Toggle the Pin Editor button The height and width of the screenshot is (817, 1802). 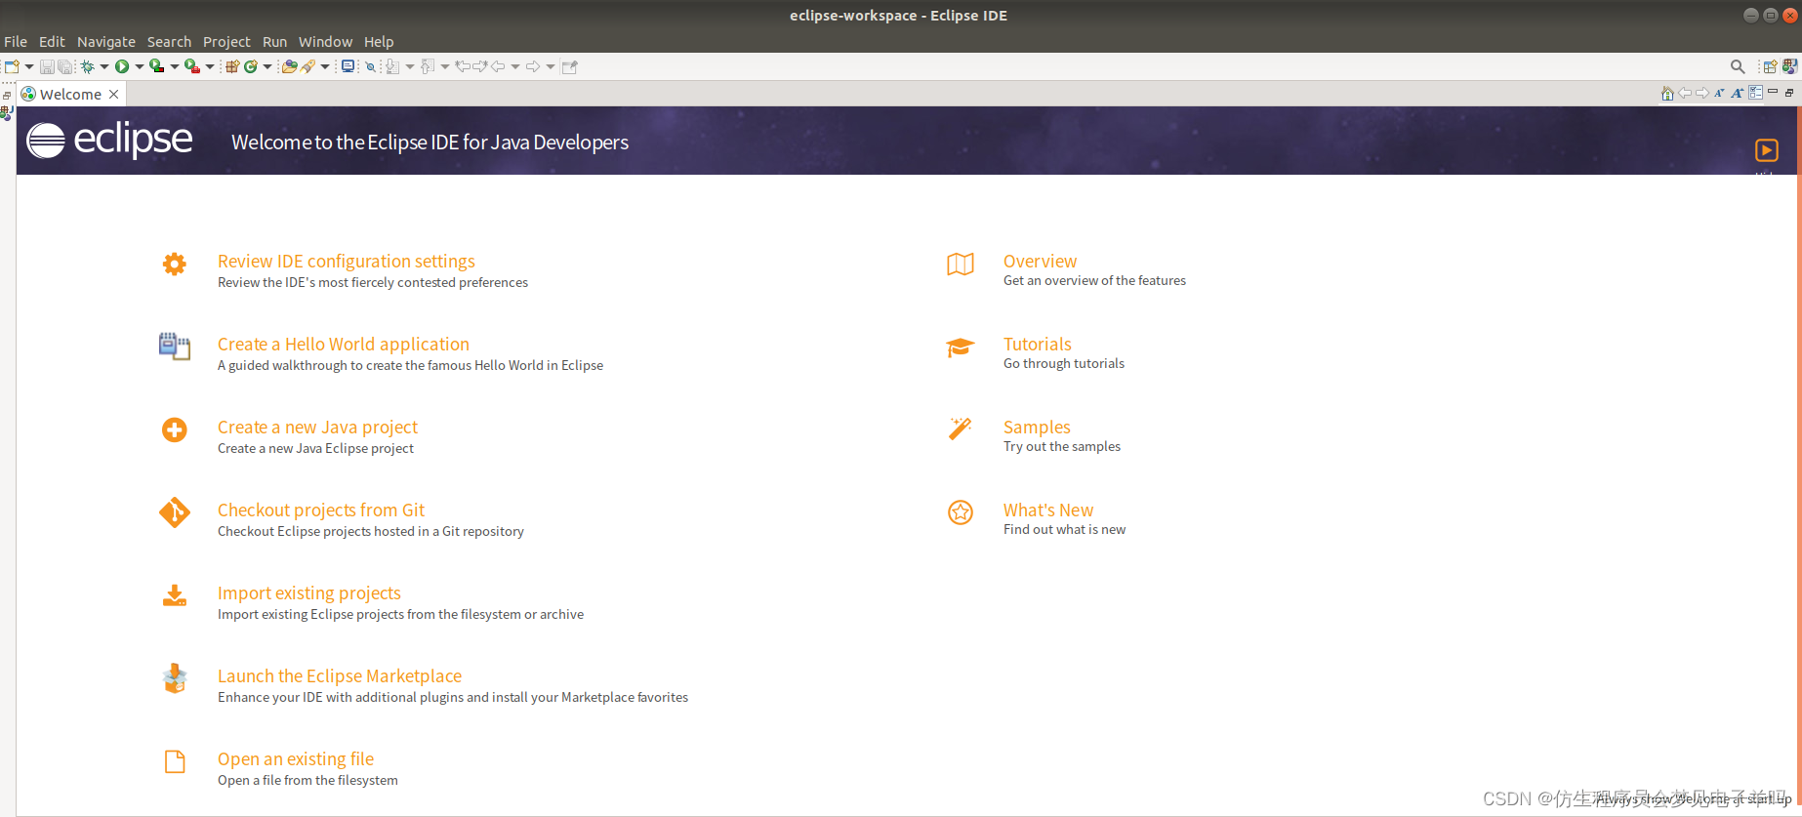point(570,66)
